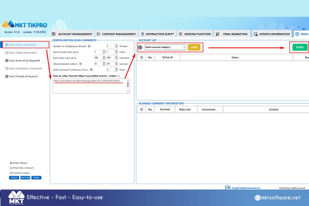This screenshot has width=309, height=206.
Task: Switch to the Content Management tab
Action: tap(116, 34)
